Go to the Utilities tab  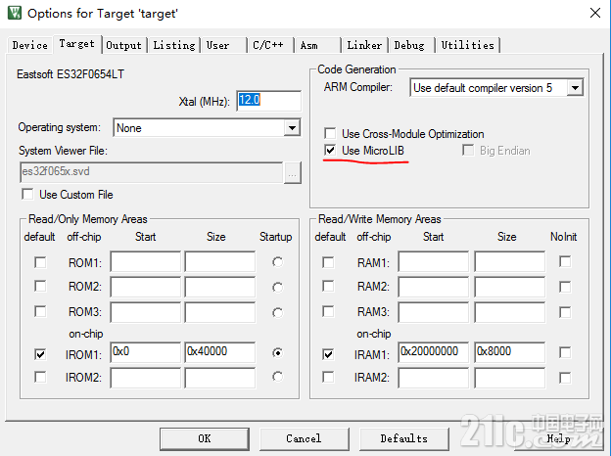pyautogui.click(x=468, y=45)
